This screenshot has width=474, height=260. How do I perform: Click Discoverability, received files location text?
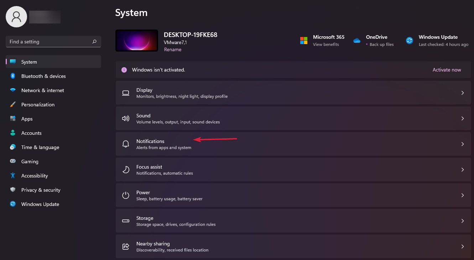172,250
